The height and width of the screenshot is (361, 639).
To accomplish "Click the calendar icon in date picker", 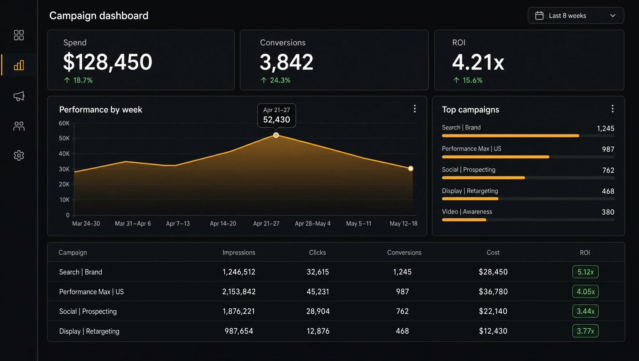I will tap(539, 16).
